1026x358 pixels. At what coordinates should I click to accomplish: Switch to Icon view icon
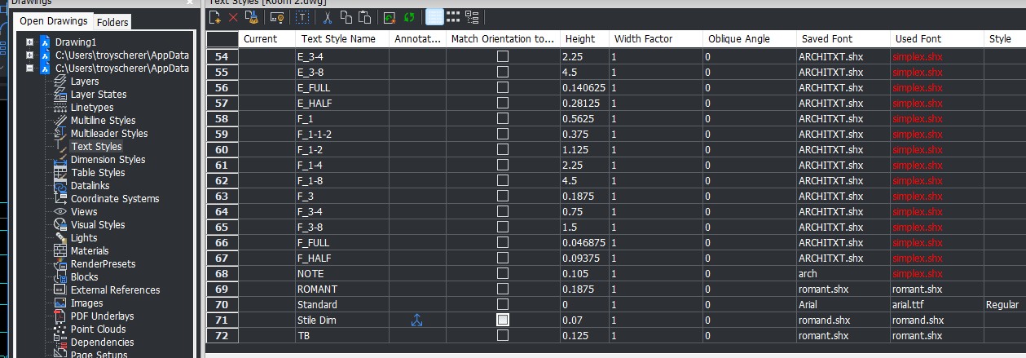pyautogui.click(x=453, y=16)
